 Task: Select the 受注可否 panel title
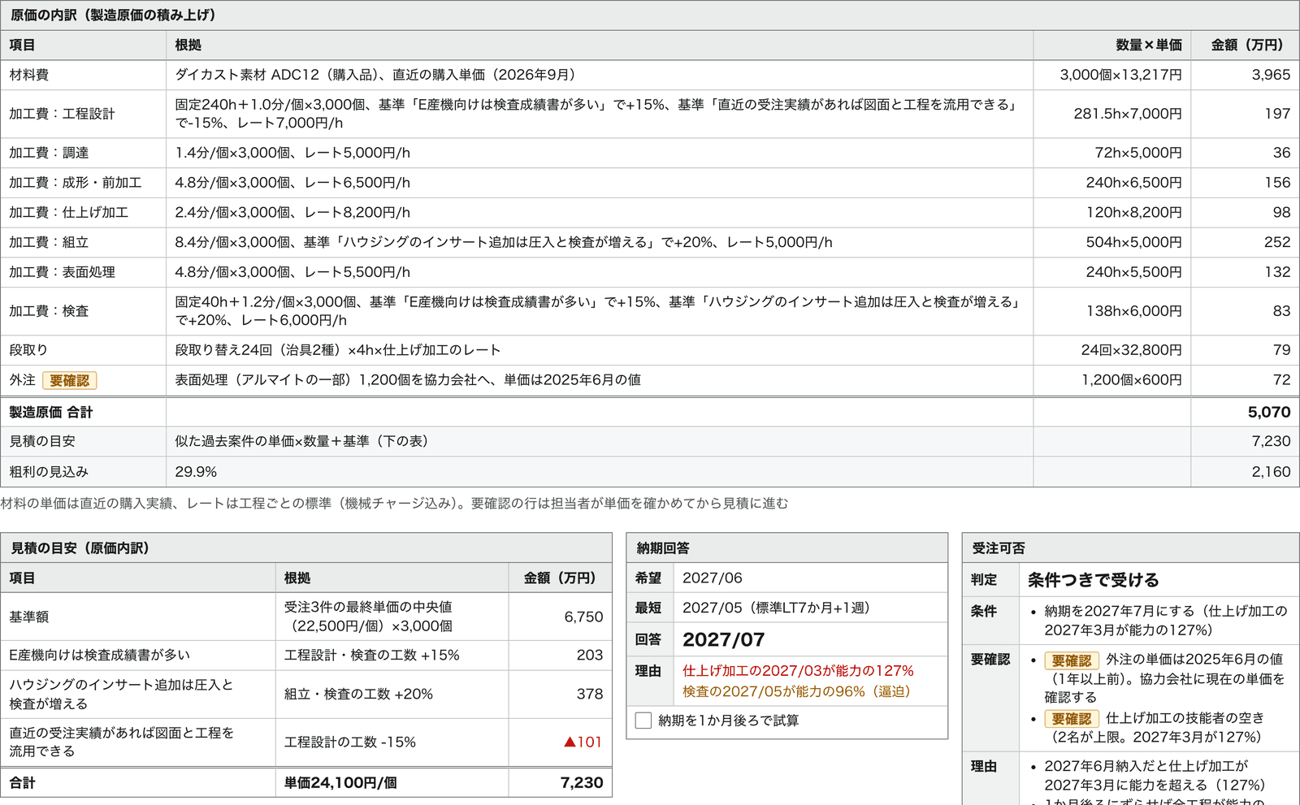(999, 548)
